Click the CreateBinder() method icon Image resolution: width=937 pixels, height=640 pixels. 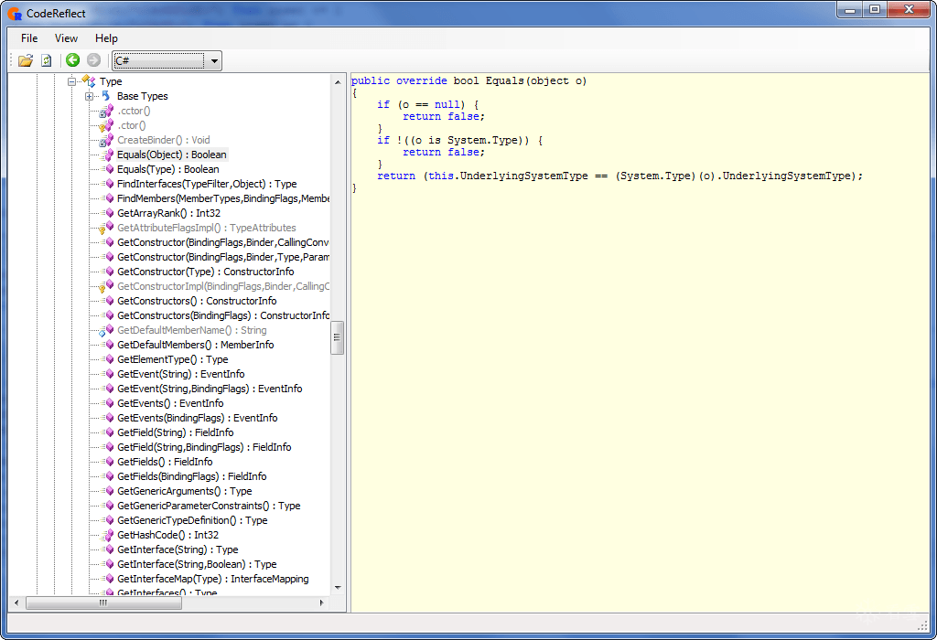pos(106,140)
